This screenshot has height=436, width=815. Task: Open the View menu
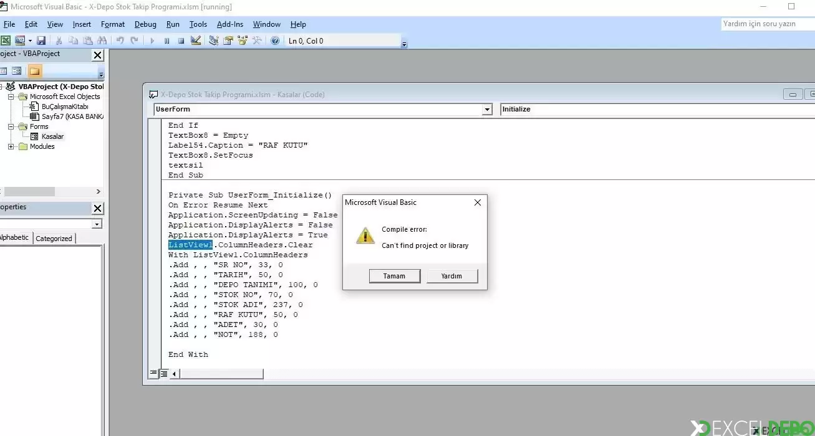coord(55,24)
